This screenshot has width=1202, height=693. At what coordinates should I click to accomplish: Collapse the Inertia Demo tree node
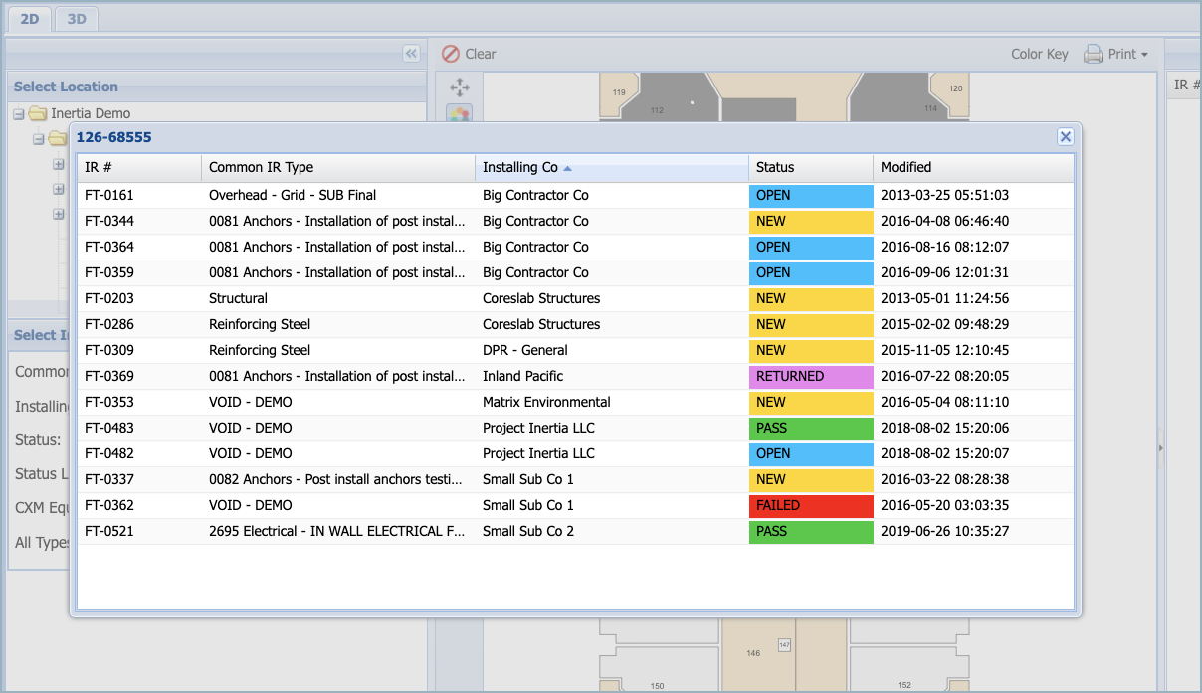[x=18, y=114]
